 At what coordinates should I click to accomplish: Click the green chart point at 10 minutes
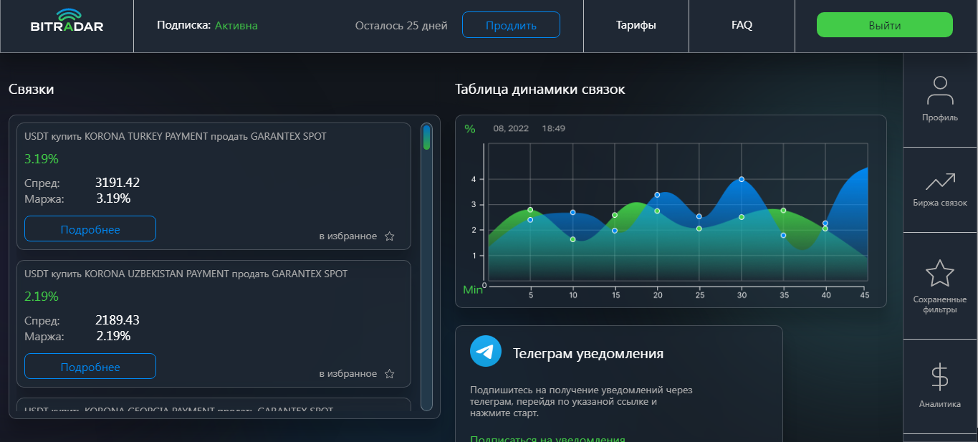pyautogui.click(x=572, y=239)
